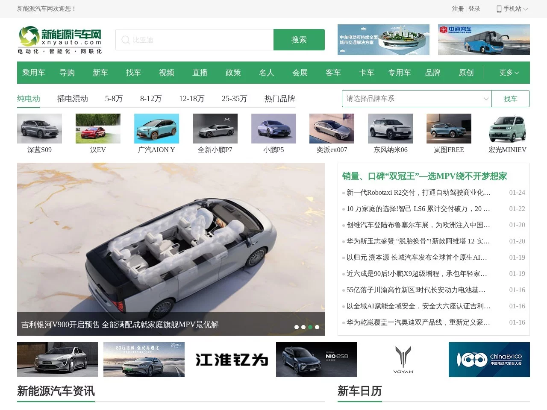This screenshot has height=410, width=547.
Task: Click the magnifier icon in the search bar
Action: coord(125,40)
